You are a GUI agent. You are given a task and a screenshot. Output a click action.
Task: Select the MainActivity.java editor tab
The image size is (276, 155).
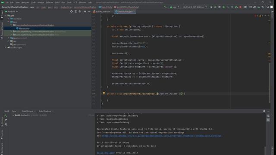click(x=125, y=12)
